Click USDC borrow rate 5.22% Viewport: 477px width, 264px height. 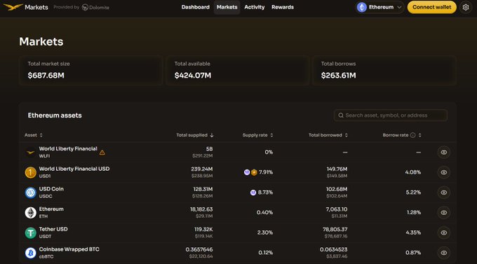click(413, 193)
